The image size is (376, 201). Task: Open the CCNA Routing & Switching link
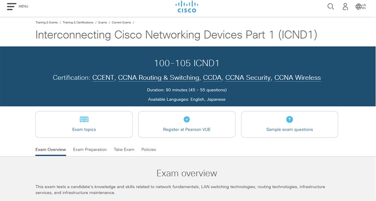(x=159, y=78)
